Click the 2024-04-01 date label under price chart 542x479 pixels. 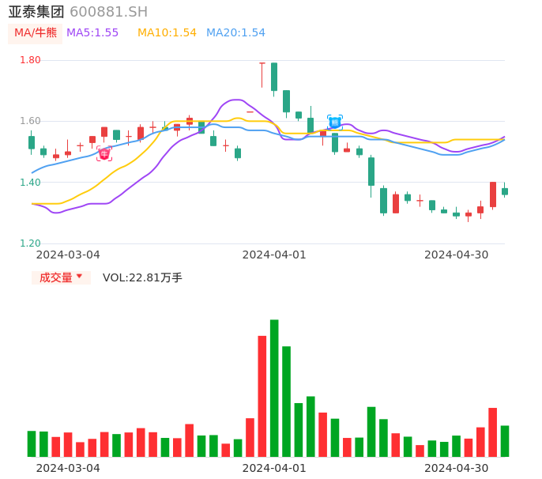(274, 255)
